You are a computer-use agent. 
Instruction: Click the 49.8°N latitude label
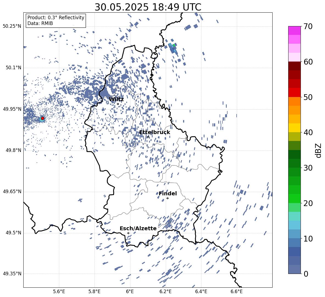14,150
